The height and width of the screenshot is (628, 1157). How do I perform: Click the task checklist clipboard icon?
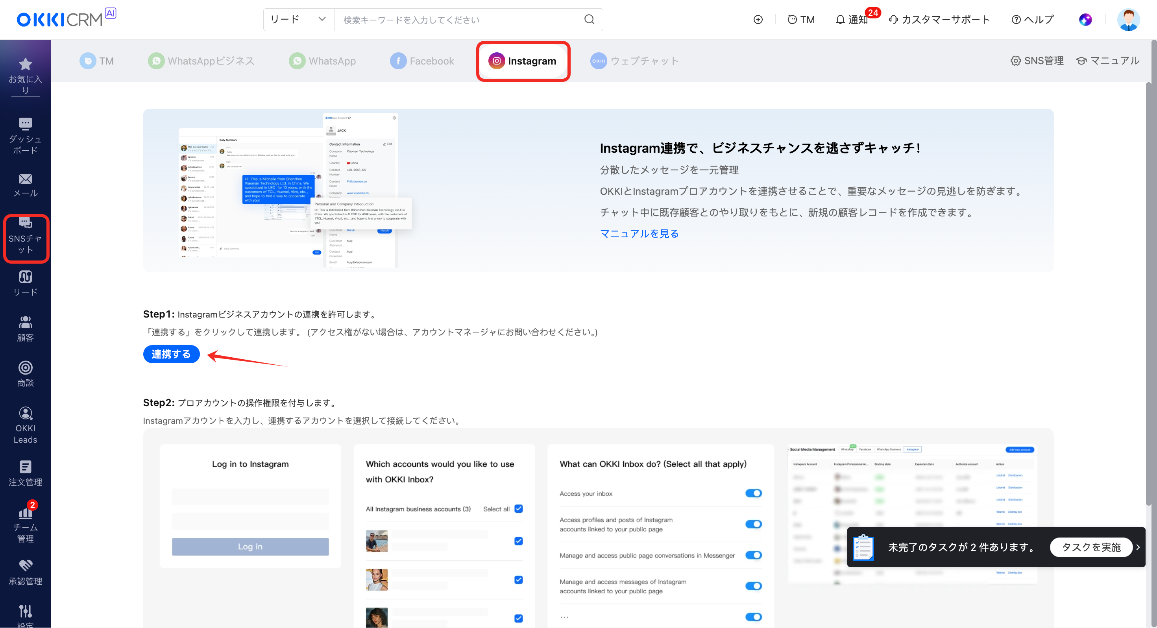tap(863, 547)
